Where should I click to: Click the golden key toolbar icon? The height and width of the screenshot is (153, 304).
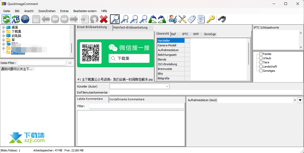[x=210, y=19]
